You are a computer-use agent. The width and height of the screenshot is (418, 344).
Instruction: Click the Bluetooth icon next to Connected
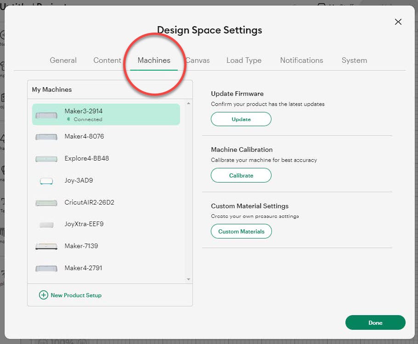[x=68, y=119]
